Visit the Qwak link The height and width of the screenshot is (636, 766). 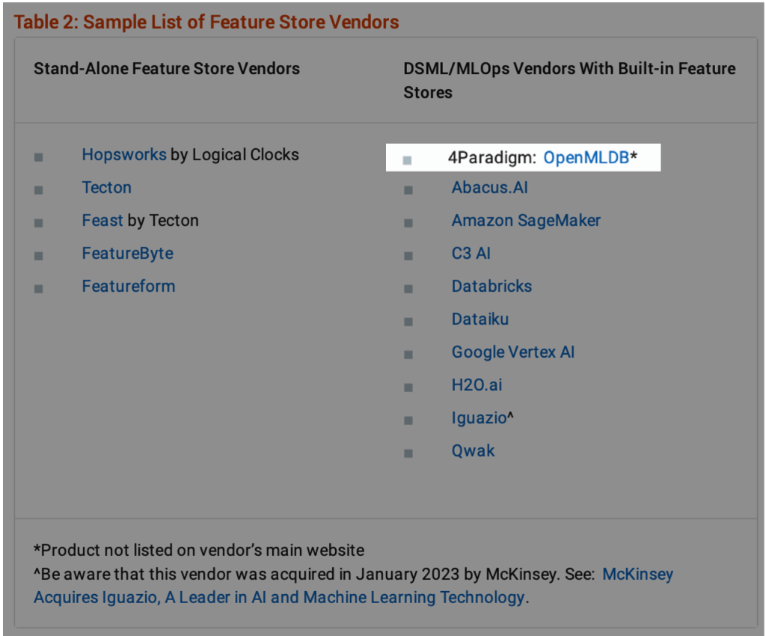(x=473, y=451)
